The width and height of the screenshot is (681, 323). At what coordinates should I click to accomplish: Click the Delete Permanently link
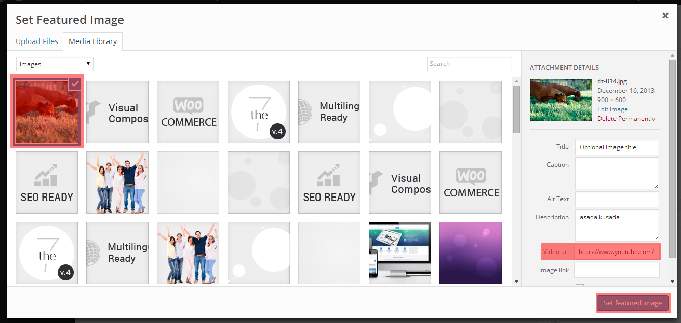pos(626,119)
